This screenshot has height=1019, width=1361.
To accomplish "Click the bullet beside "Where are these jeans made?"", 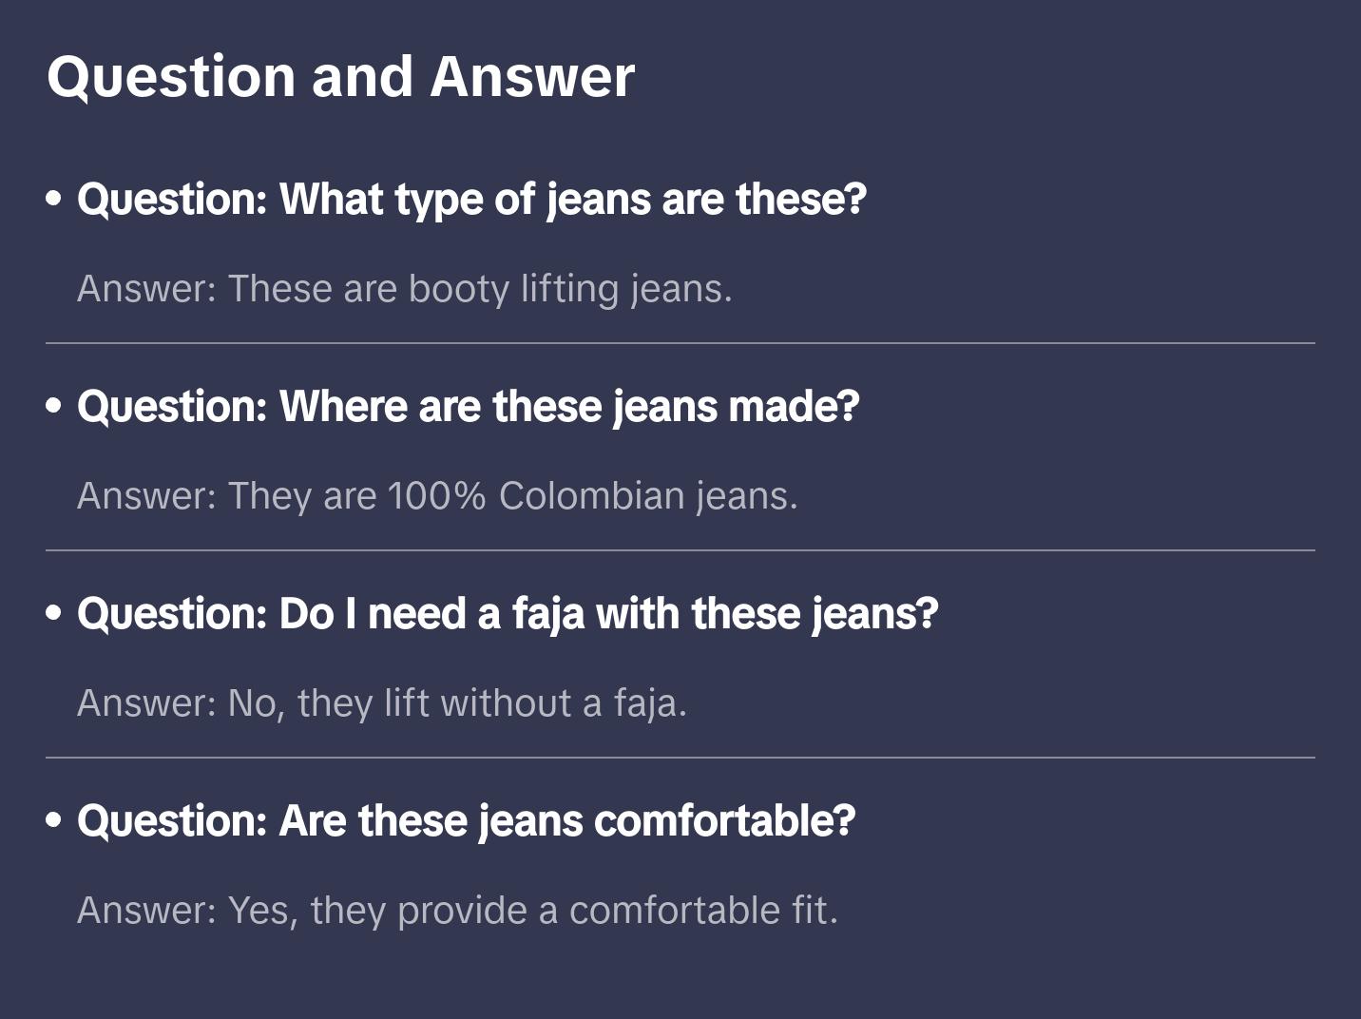I will point(54,407).
